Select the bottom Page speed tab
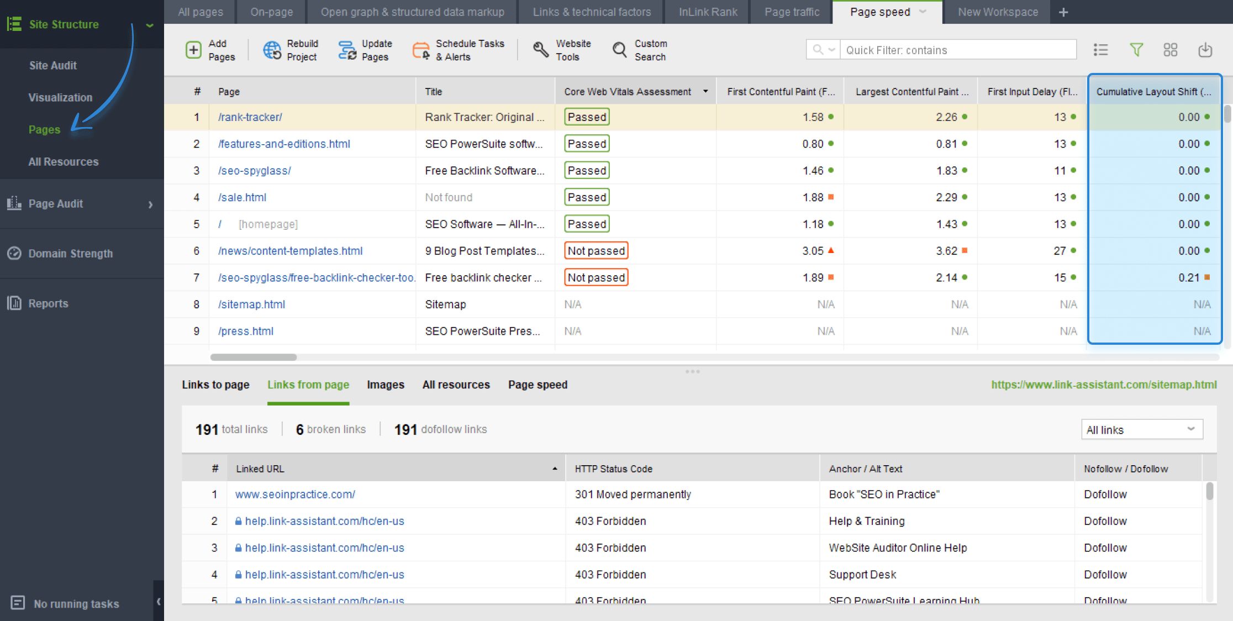 coord(538,385)
